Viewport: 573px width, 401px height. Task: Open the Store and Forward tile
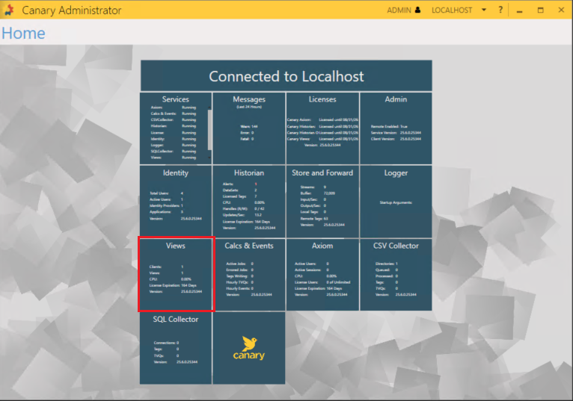[x=322, y=201]
